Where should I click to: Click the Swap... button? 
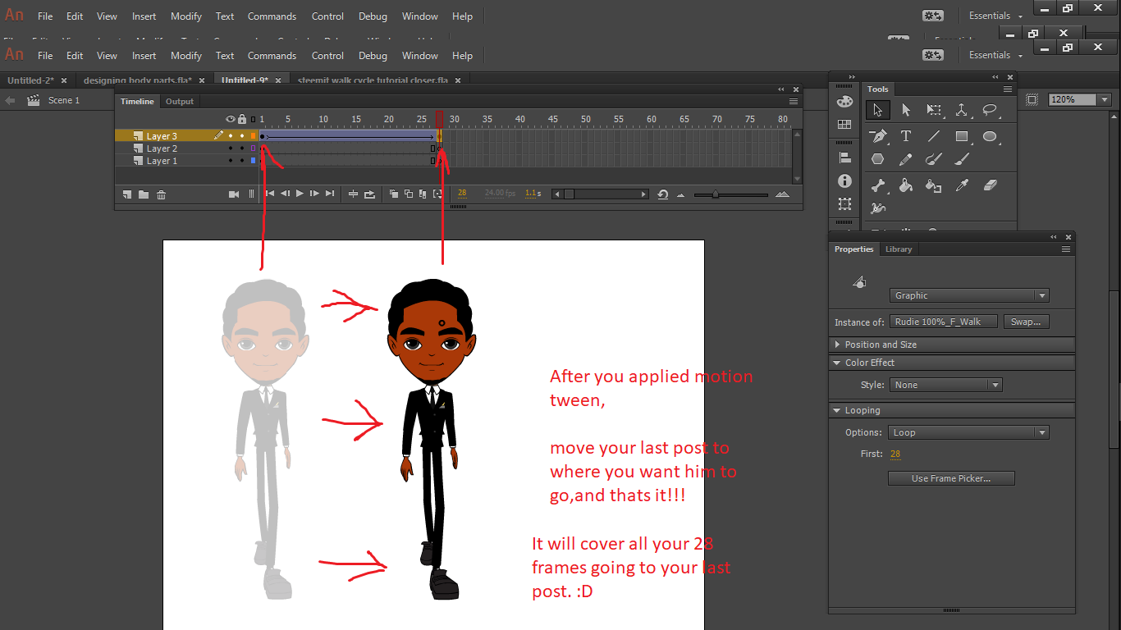point(1026,322)
